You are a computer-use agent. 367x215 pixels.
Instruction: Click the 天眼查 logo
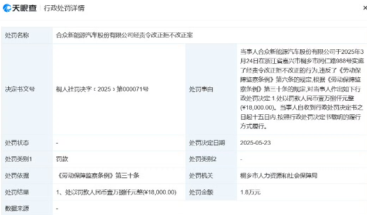point(20,8)
